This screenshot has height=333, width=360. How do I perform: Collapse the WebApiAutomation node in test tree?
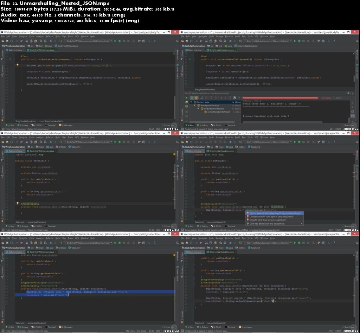[194, 105]
